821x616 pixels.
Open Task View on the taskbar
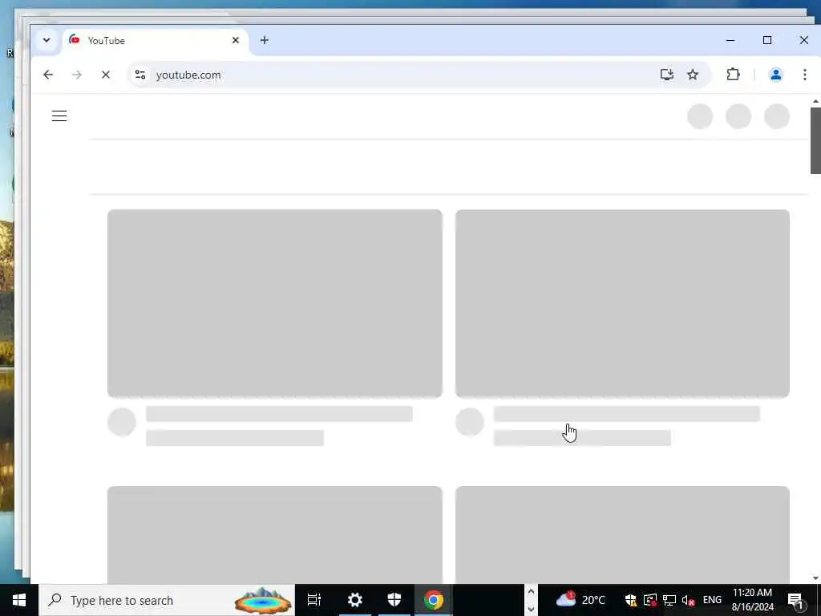coord(314,600)
